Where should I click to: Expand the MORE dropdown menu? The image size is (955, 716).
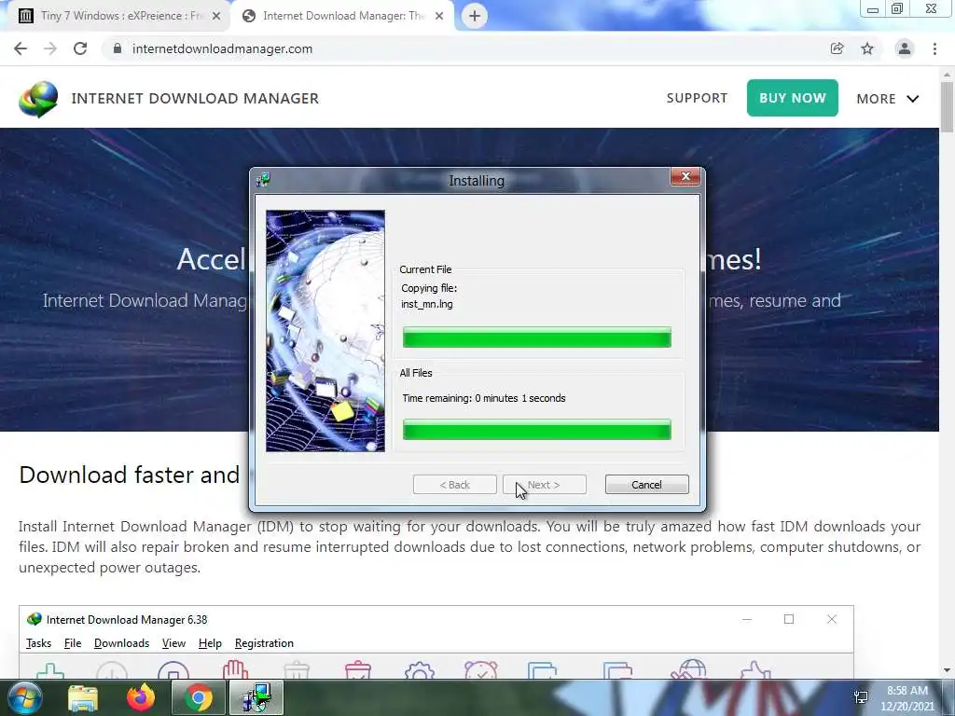tap(888, 99)
